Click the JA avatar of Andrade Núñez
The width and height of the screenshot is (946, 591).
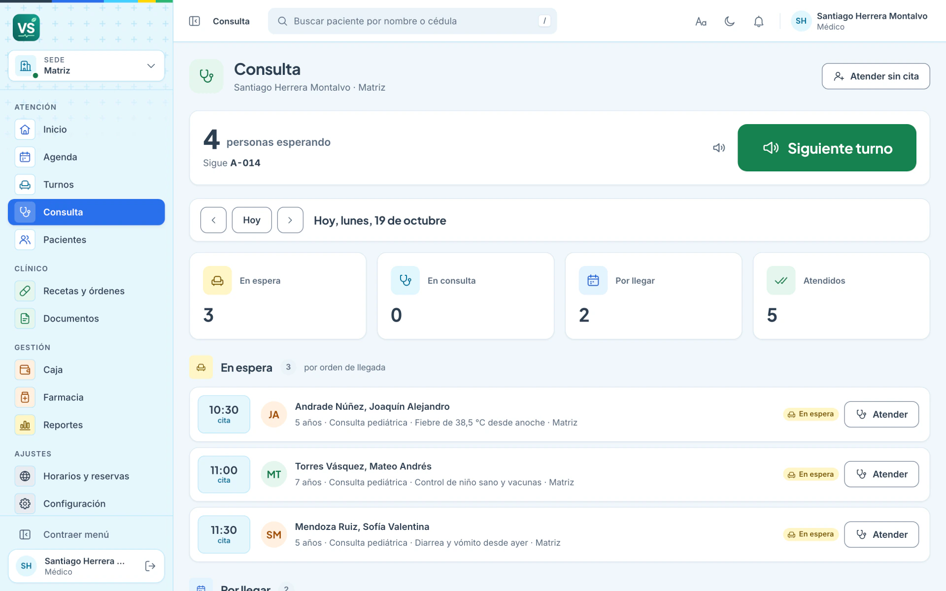(x=274, y=415)
